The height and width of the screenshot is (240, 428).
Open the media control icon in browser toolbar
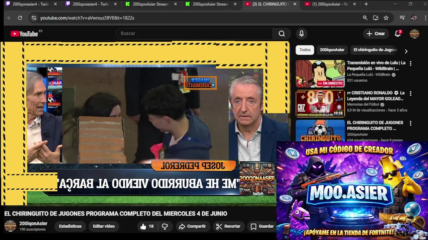(402, 18)
